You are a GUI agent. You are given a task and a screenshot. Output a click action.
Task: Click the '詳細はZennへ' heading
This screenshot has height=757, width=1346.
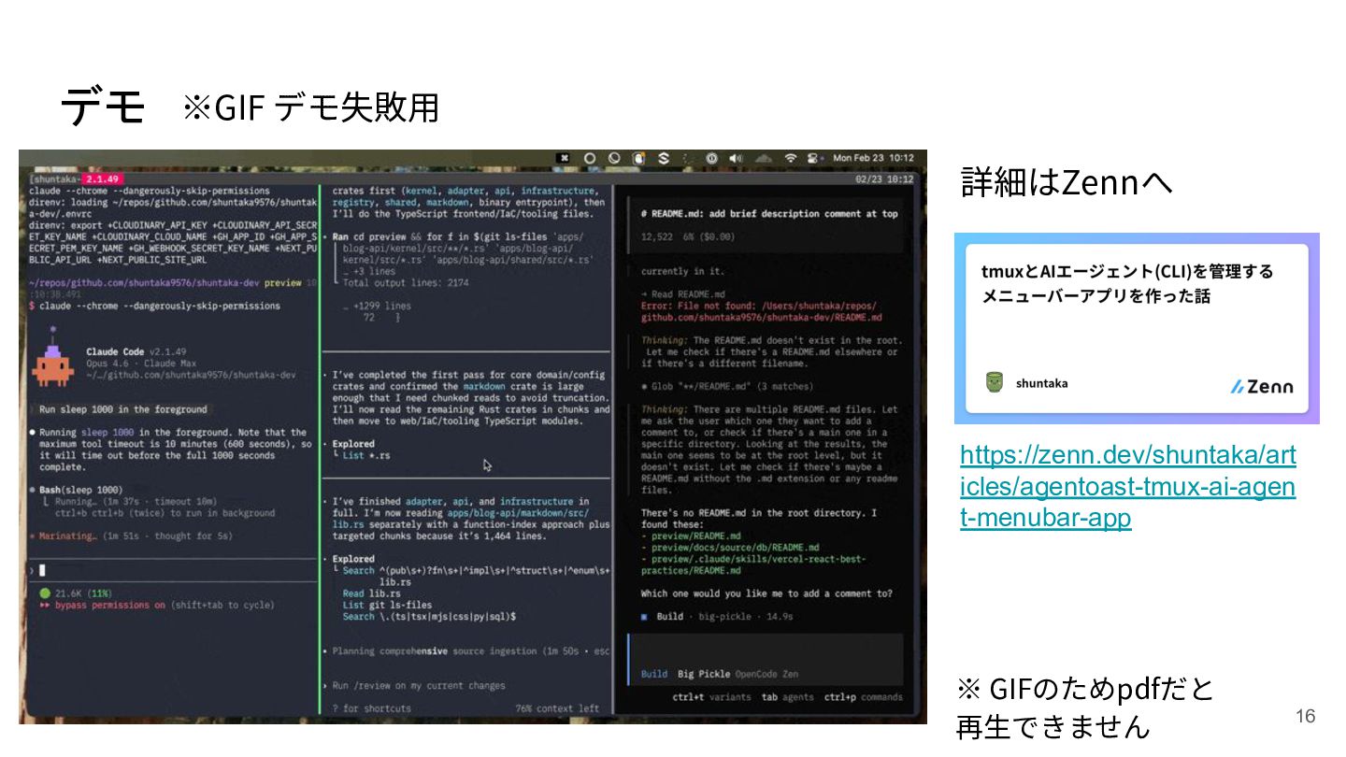point(1067,182)
